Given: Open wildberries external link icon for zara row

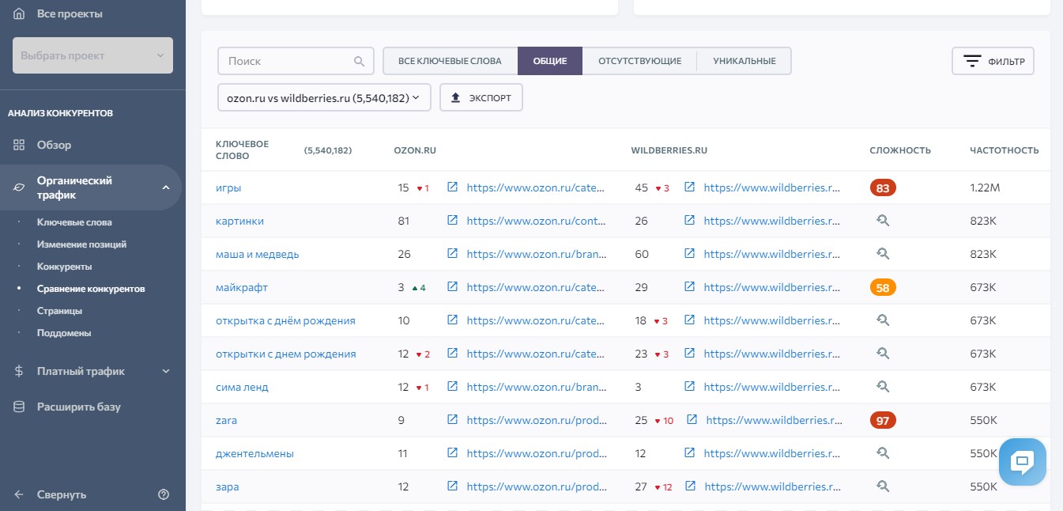Looking at the screenshot, I should click(x=692, y=420).
